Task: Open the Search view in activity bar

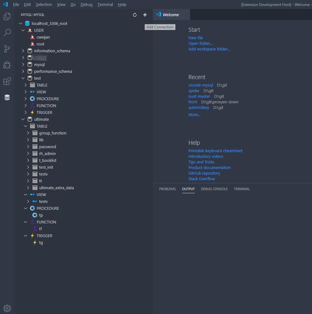Action: 7,32
